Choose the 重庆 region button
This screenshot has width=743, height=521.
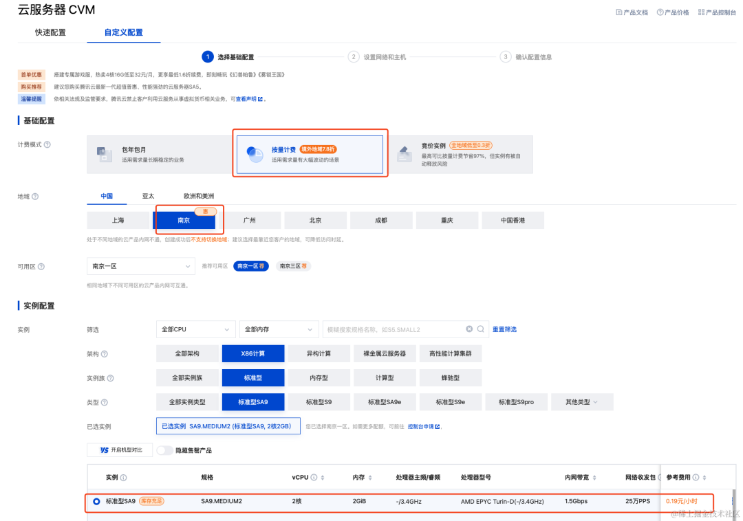(x=447, y=220)
